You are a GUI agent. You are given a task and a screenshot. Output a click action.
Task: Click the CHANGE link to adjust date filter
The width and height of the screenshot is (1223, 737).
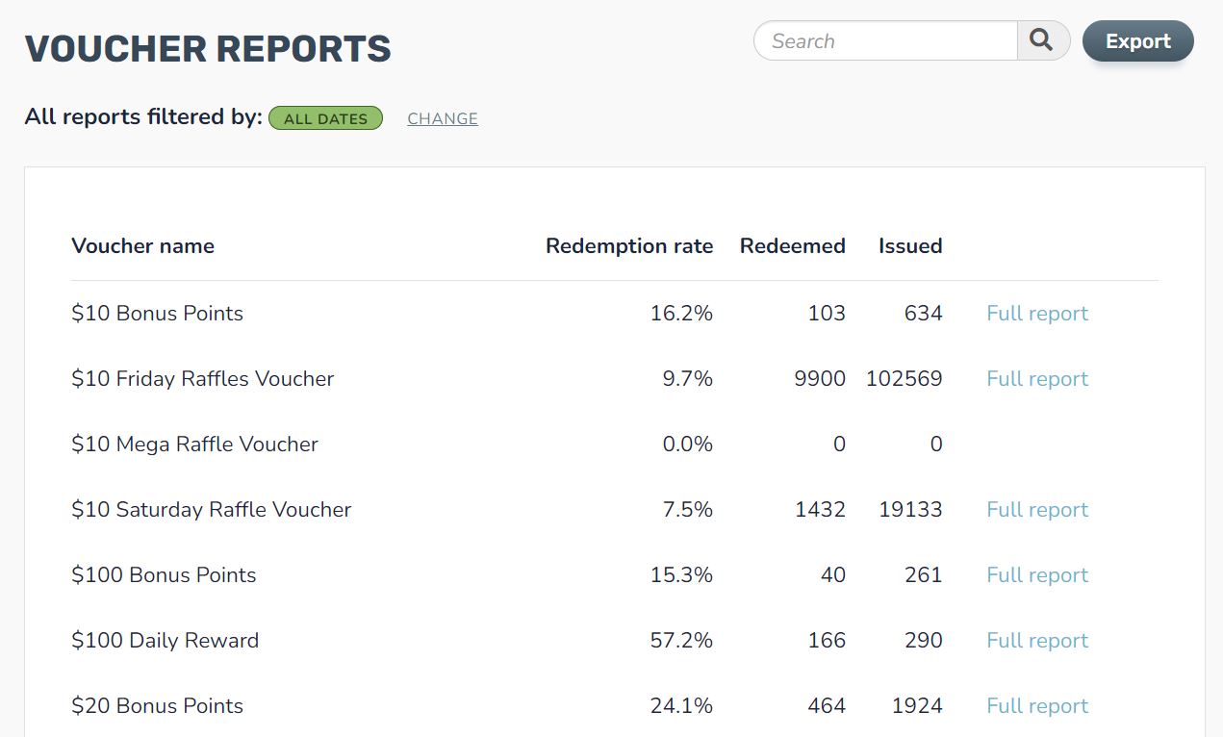(442, 117)
